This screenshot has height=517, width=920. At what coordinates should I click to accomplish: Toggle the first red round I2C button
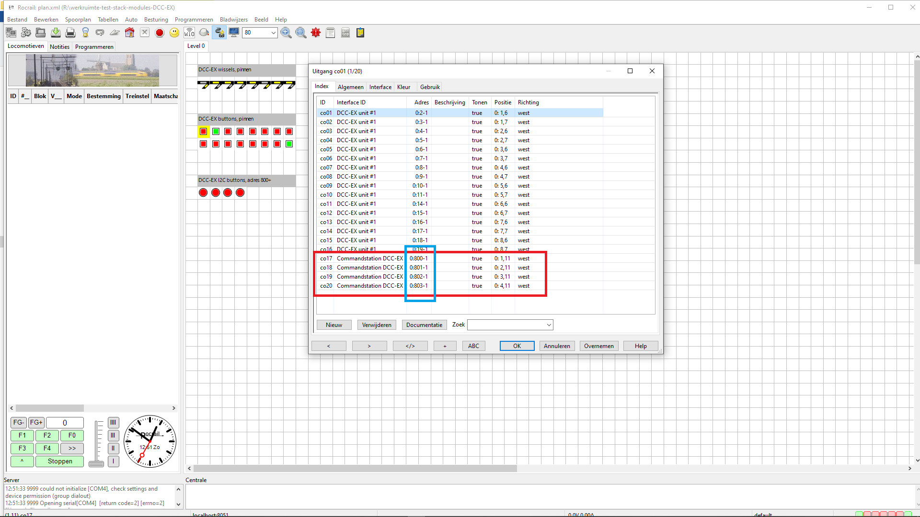(203, 192)
